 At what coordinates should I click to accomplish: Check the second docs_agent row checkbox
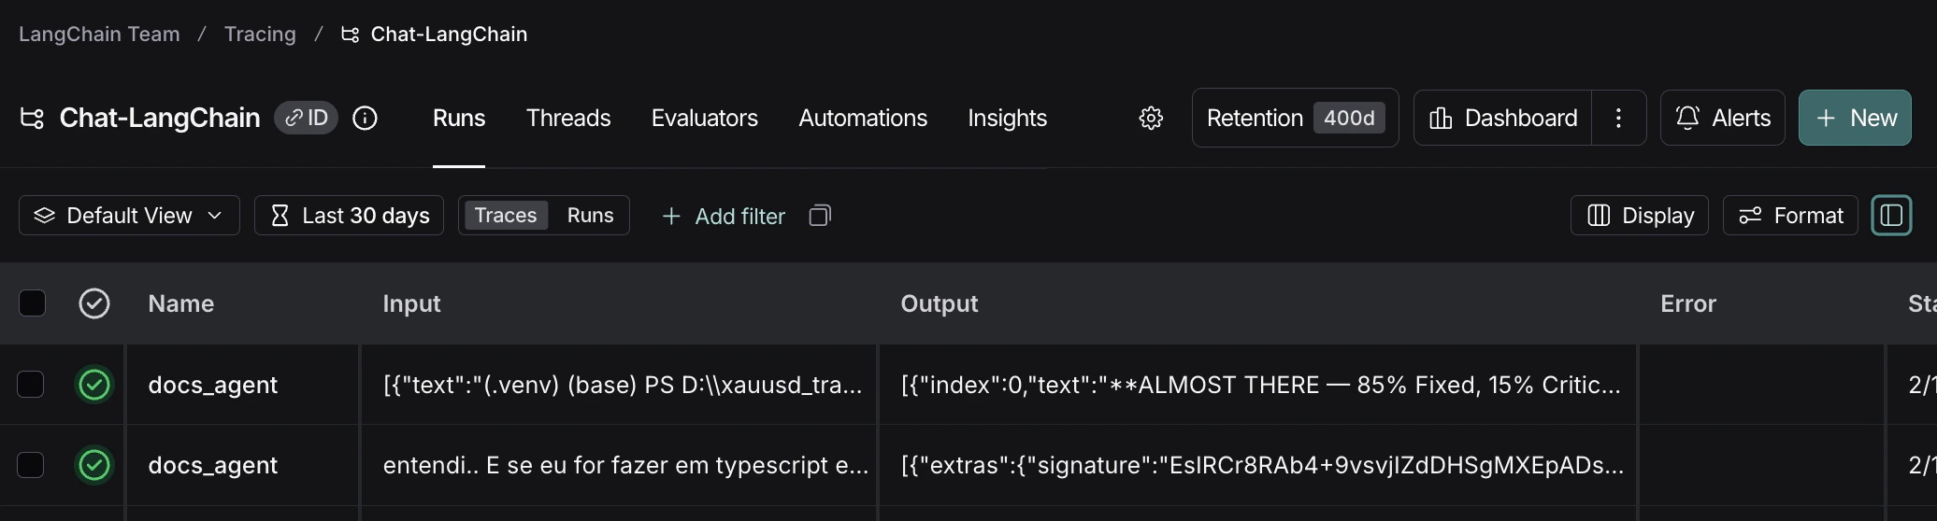(31, 465)
